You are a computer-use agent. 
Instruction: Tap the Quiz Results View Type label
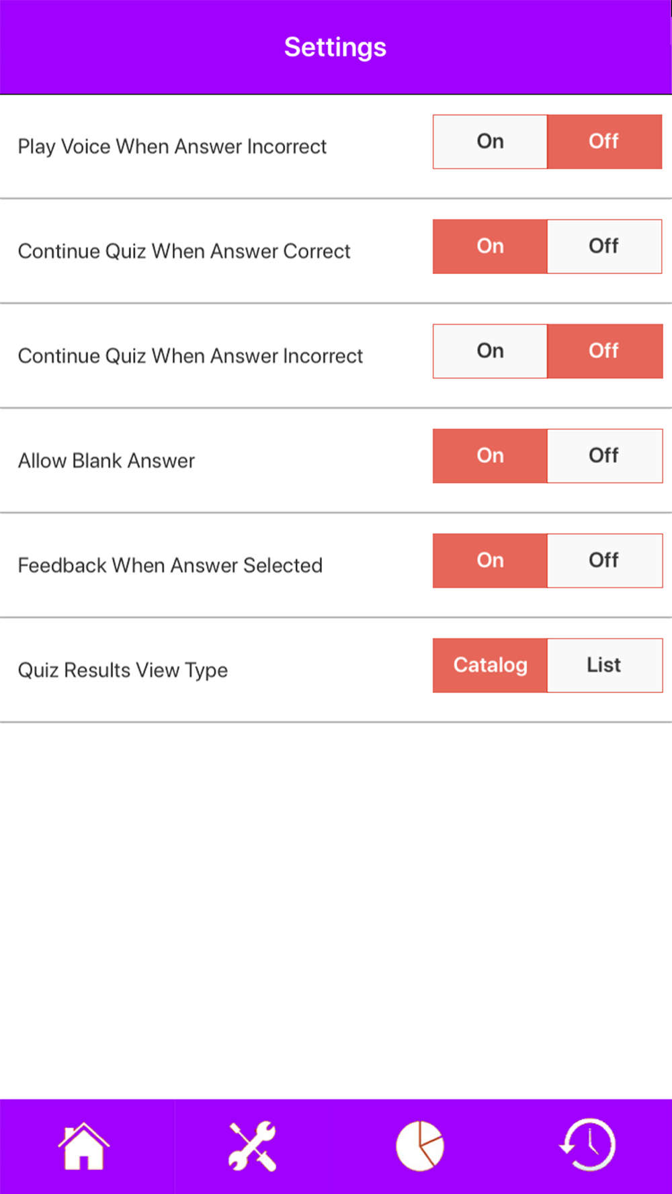click(123, 670)
